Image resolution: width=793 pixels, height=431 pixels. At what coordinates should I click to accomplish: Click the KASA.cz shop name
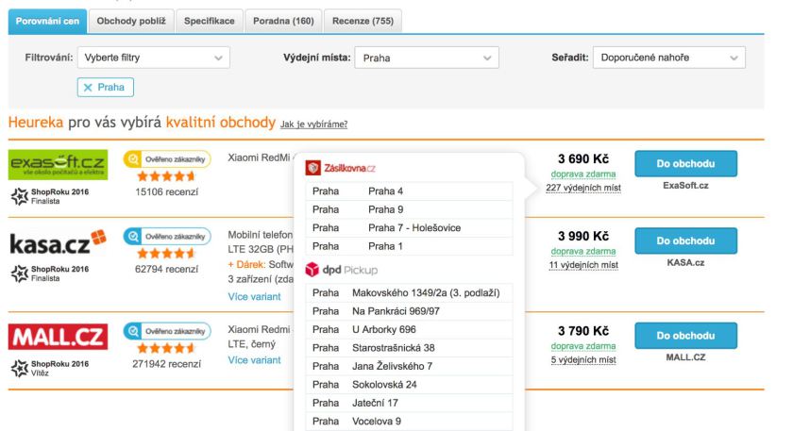tap(685, 263)
